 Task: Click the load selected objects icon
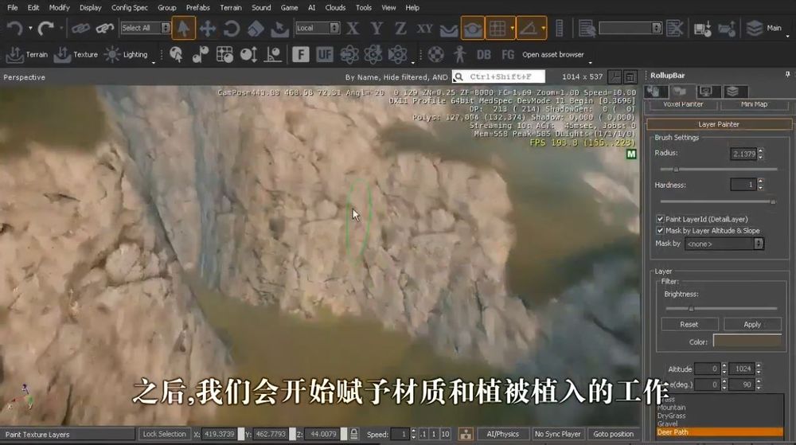[x=727, y=29]
